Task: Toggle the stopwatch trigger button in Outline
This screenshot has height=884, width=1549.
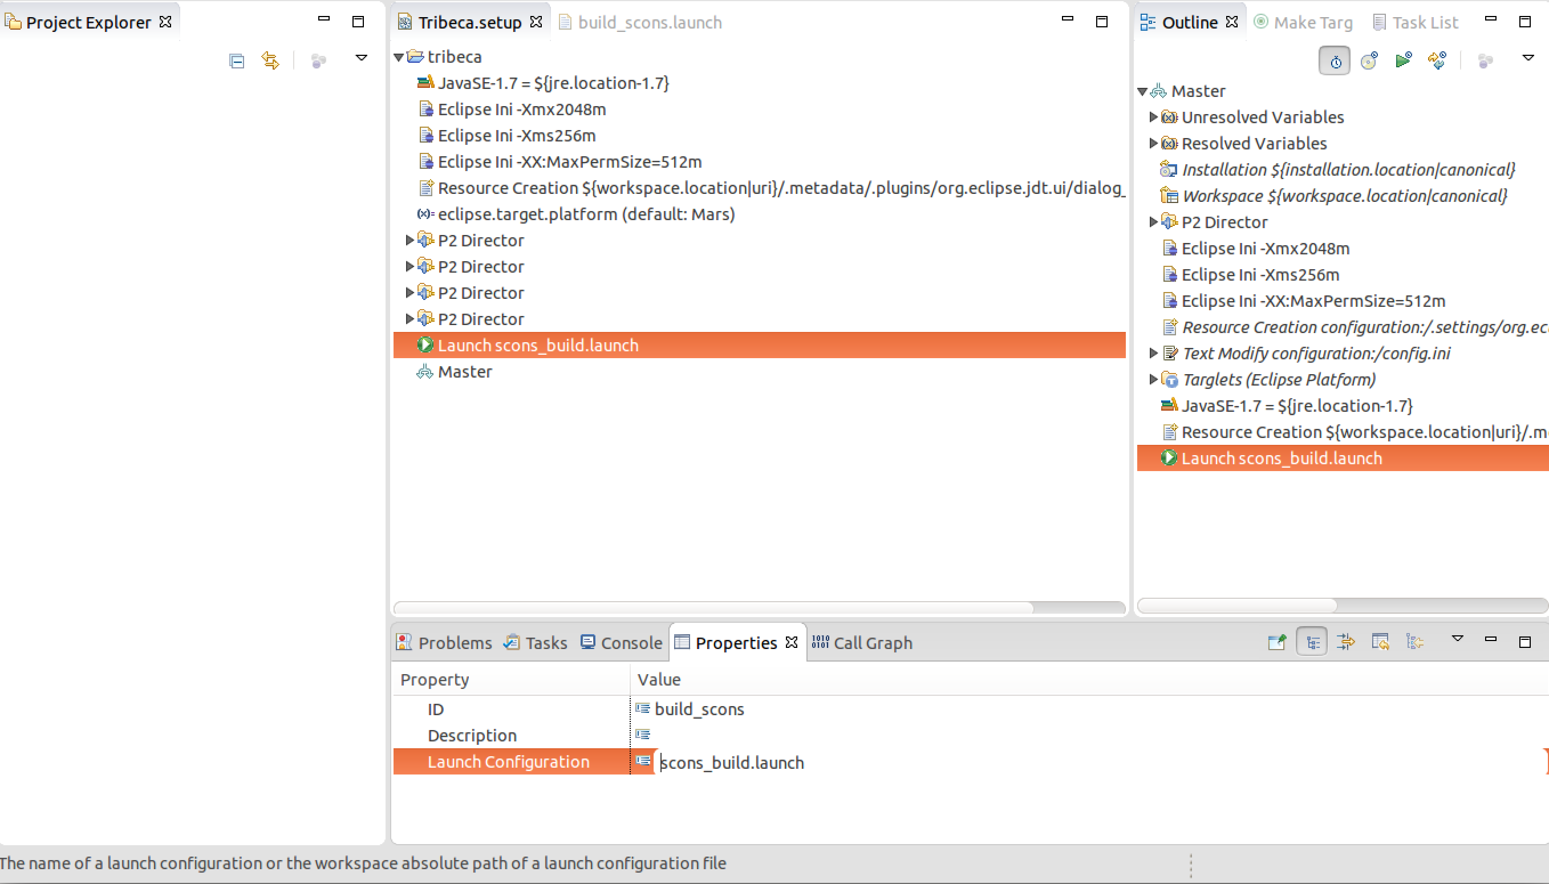Action: pos(1335,60)
